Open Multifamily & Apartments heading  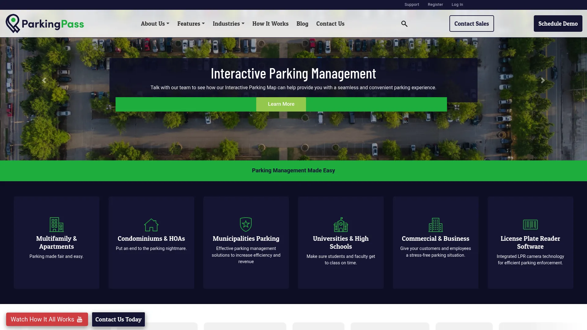[57, 243]
